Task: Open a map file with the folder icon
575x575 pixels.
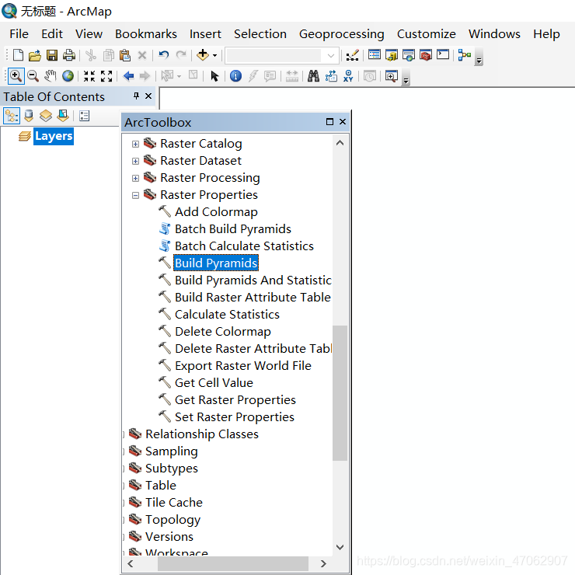Action: click(35, 55)
